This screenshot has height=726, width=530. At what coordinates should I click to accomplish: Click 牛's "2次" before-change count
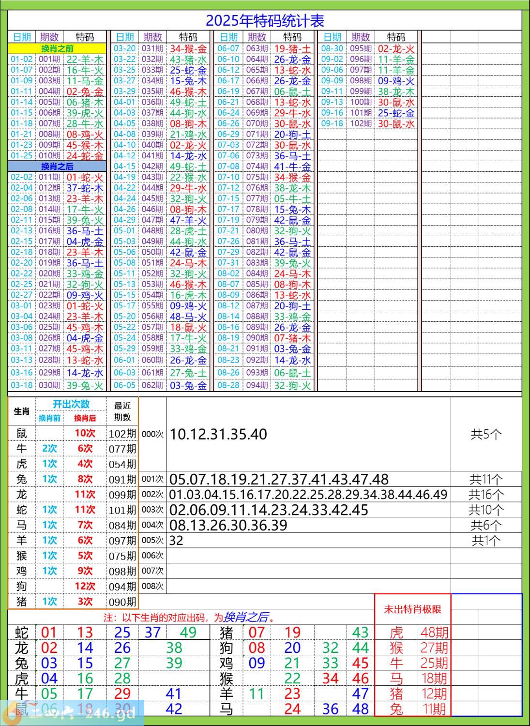point(49,449)
